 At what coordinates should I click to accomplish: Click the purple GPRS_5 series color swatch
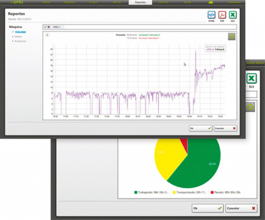point(49,27)
